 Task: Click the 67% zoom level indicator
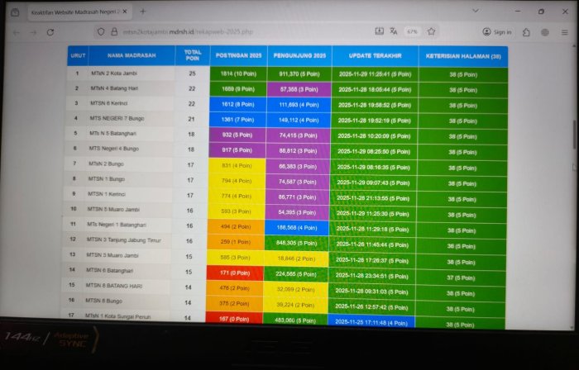(411, 31)
